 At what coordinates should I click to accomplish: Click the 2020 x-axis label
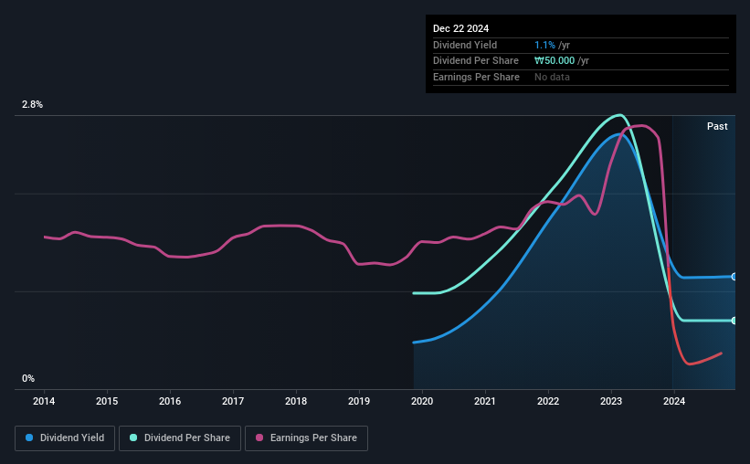422,401
